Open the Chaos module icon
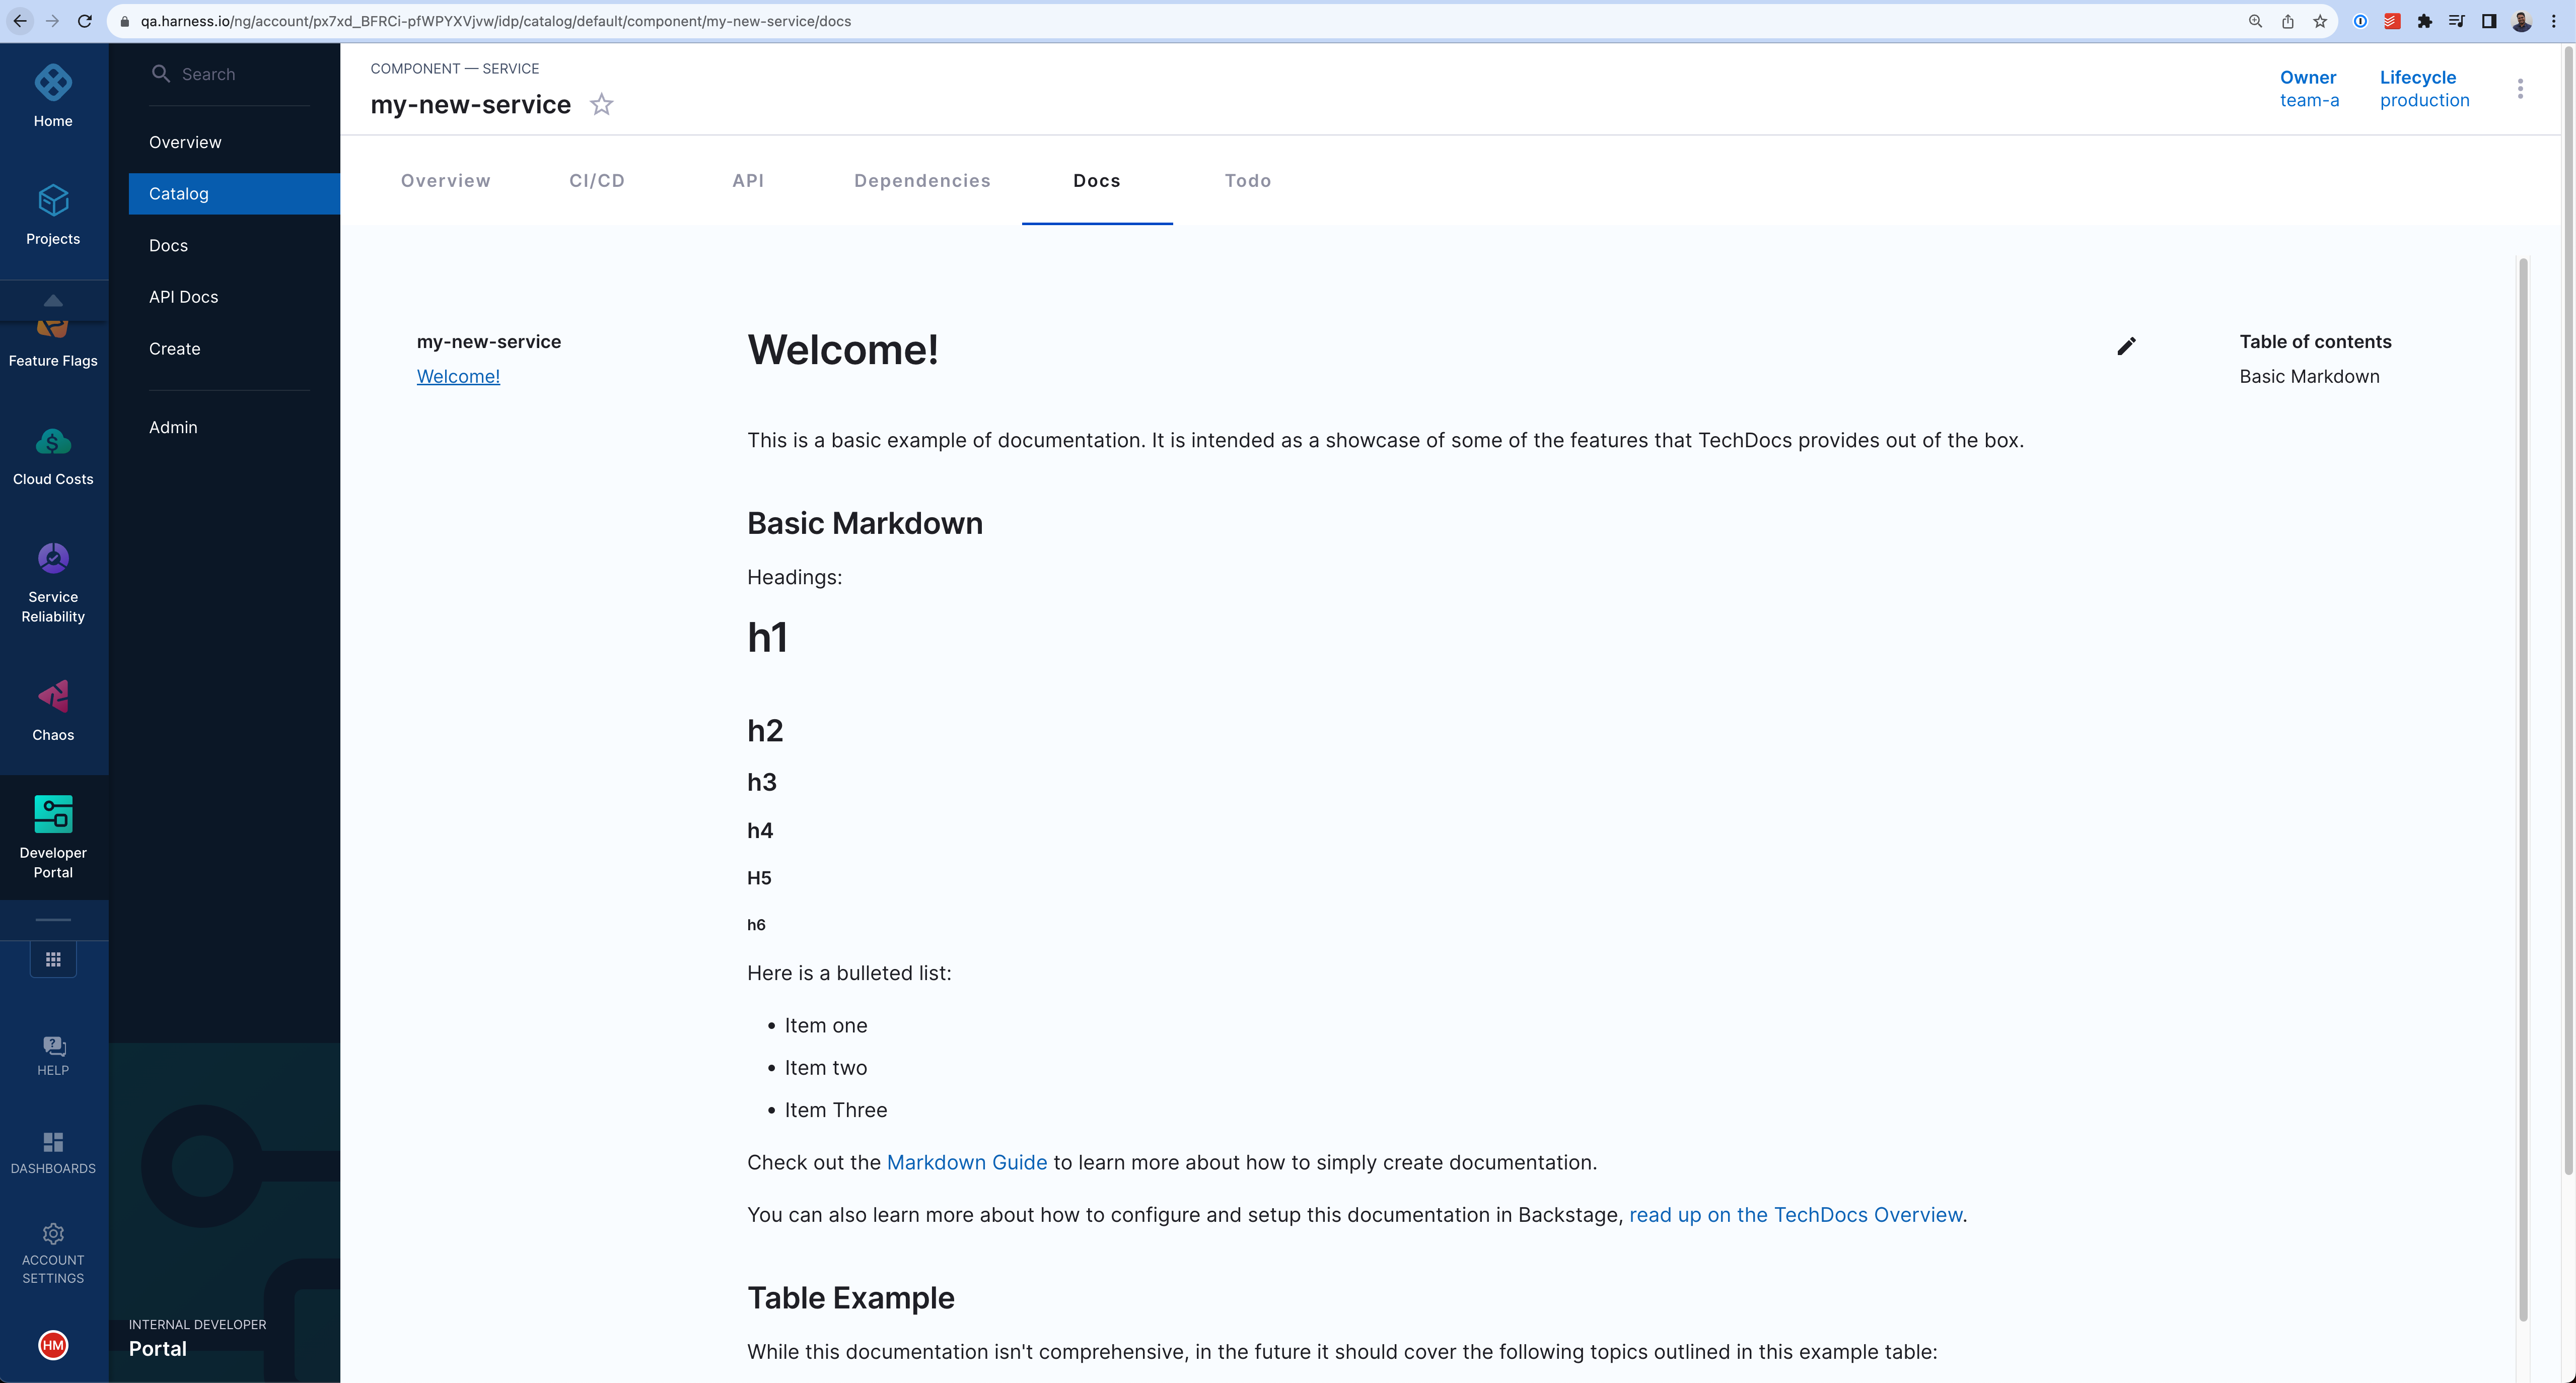The height and width of the screenshot is (1383, 2576). pyautogui.click(x=53, y=697)
